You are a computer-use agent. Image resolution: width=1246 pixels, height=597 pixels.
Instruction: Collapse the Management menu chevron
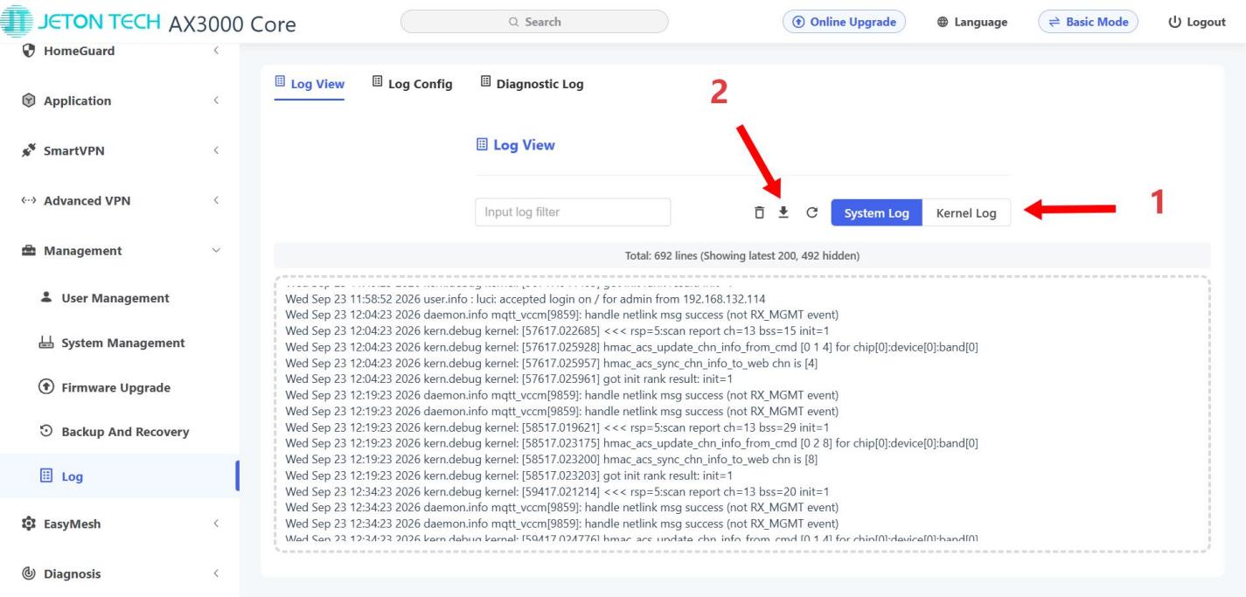tap(216, 250)
